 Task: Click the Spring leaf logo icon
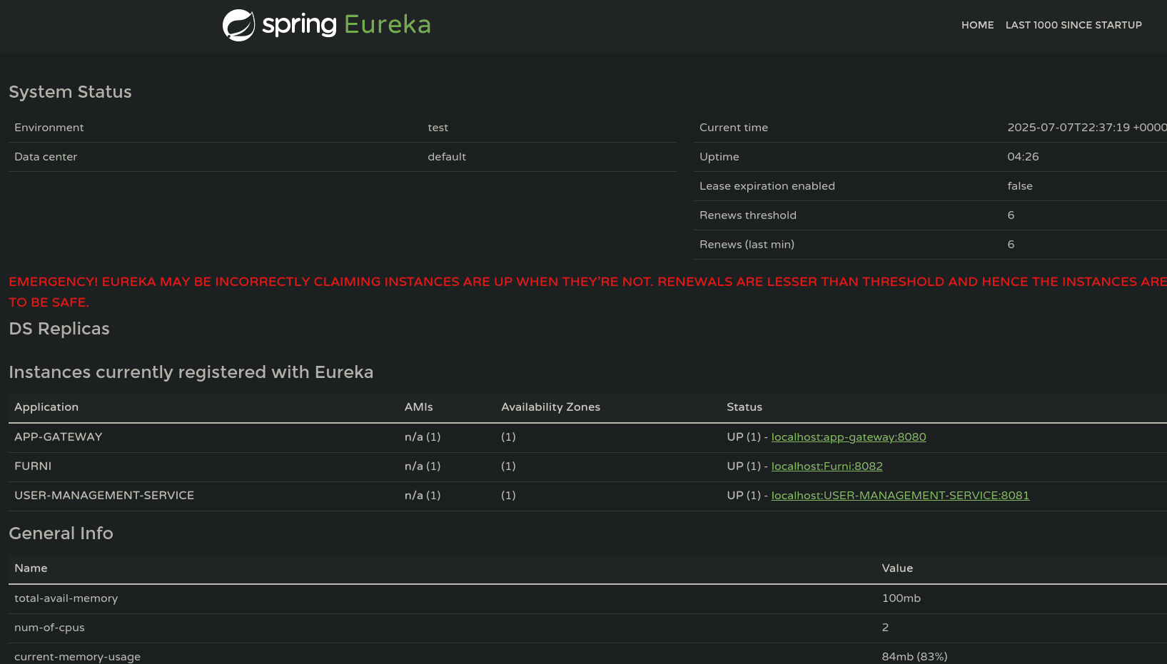click(x=238, y=25)
